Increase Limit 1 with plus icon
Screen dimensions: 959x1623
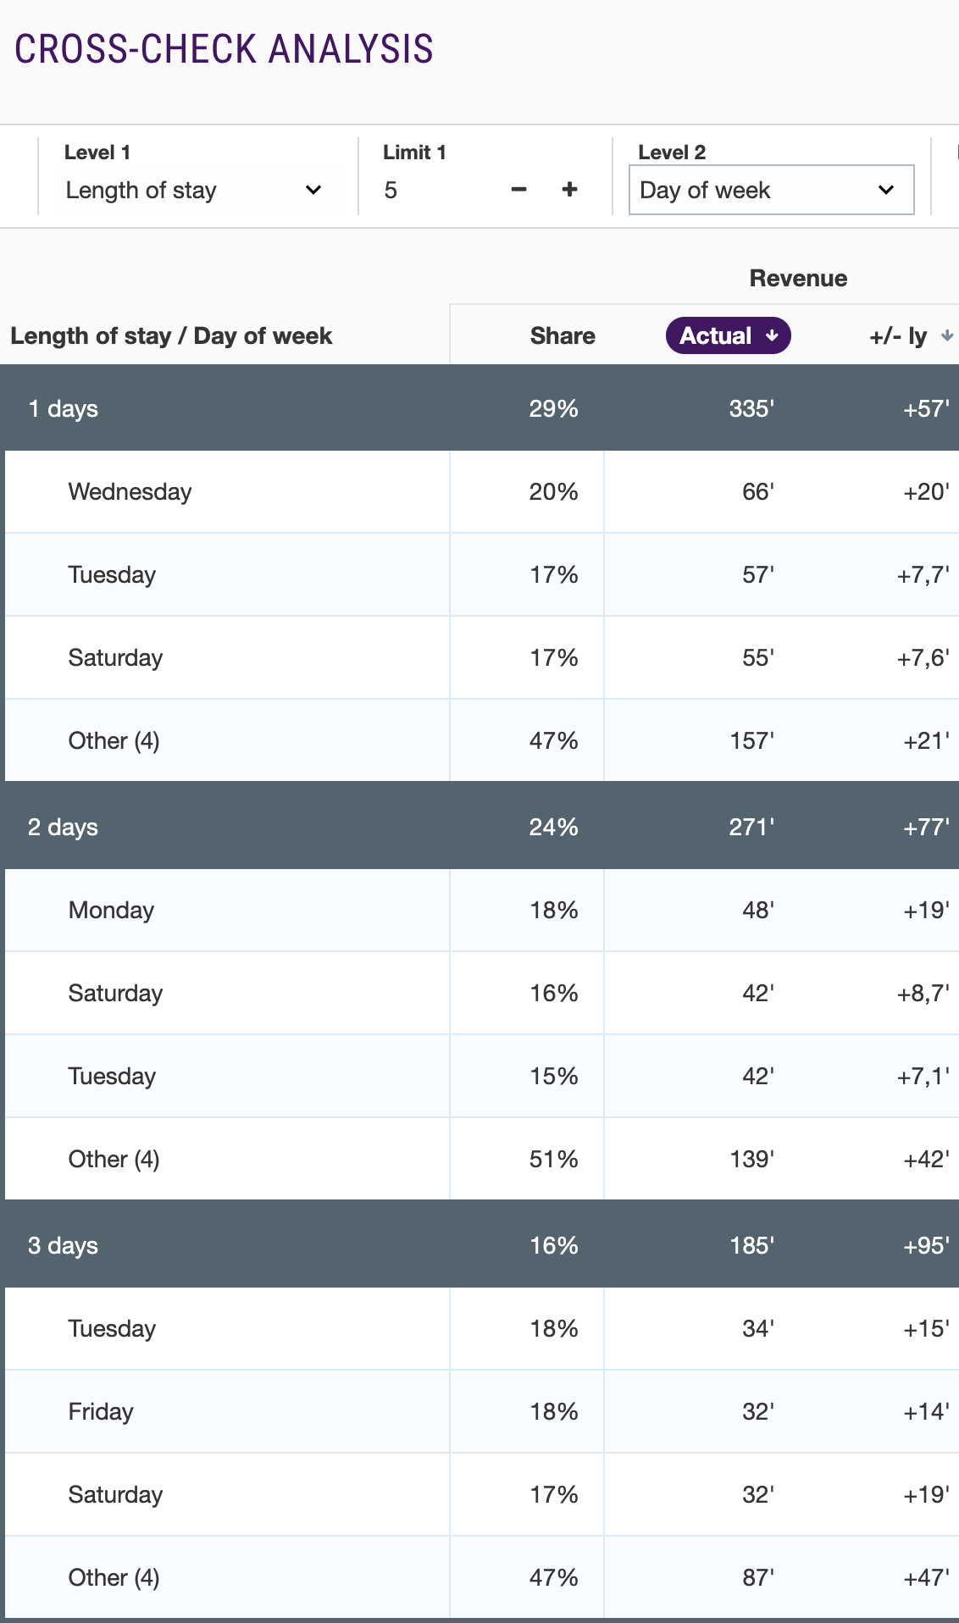(x=569, y=190)
